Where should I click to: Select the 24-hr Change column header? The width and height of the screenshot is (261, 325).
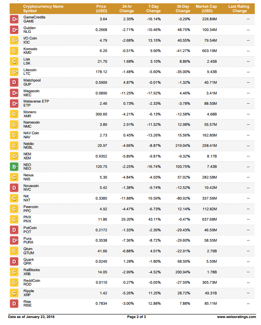[x=126, y=9]
